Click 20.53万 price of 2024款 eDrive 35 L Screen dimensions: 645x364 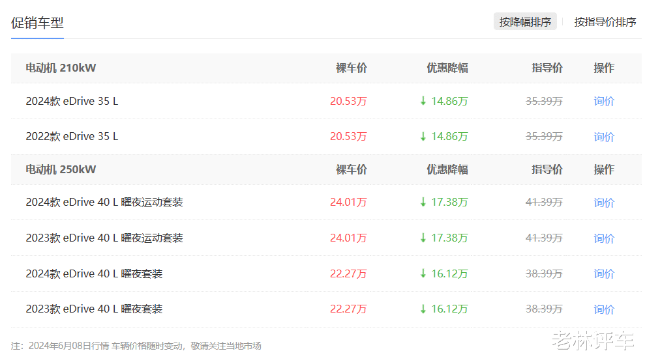click(x=348, y=101)
